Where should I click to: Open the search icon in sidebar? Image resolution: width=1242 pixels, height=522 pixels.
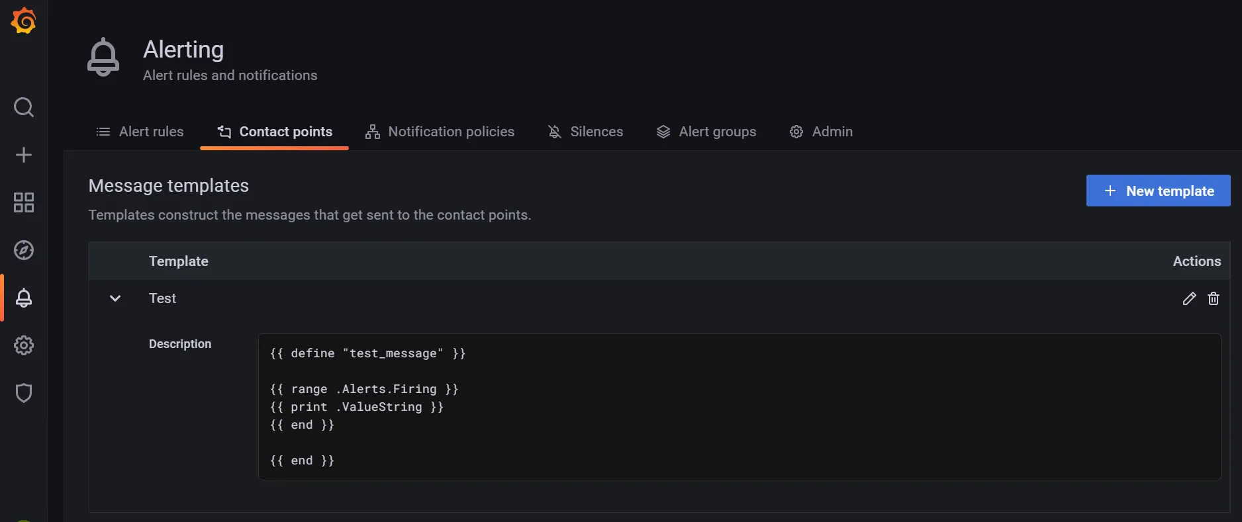[24, 107]
